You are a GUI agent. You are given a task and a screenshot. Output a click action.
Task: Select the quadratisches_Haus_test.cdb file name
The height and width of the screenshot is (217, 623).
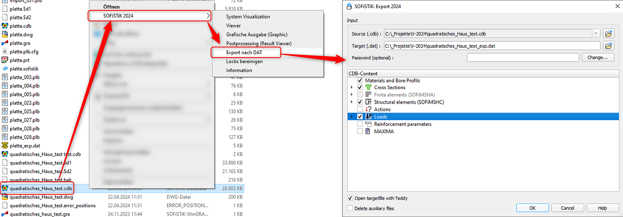click(x=41, y=188)
